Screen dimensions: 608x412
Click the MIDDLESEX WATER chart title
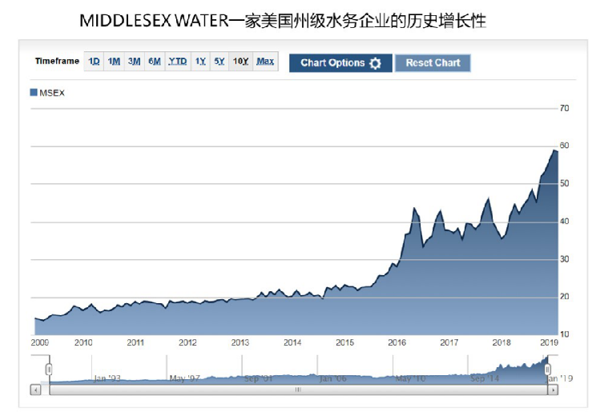tap(283, 21)
